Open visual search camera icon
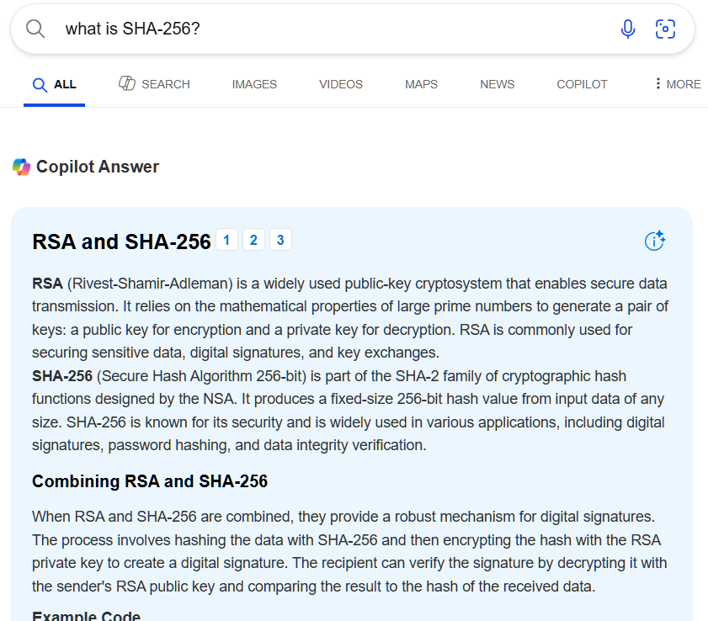The width and height of the screenshot is (708, 621). (665, 29)
